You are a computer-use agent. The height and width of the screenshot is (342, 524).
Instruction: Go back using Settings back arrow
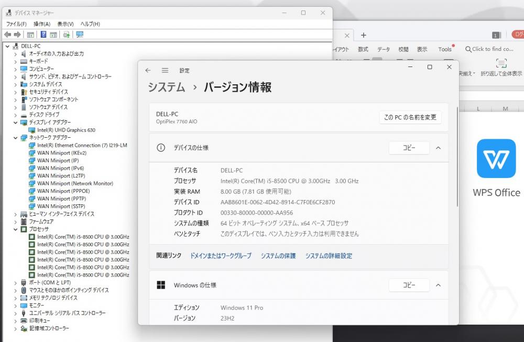pyautogui.click(x=148, y=71)
